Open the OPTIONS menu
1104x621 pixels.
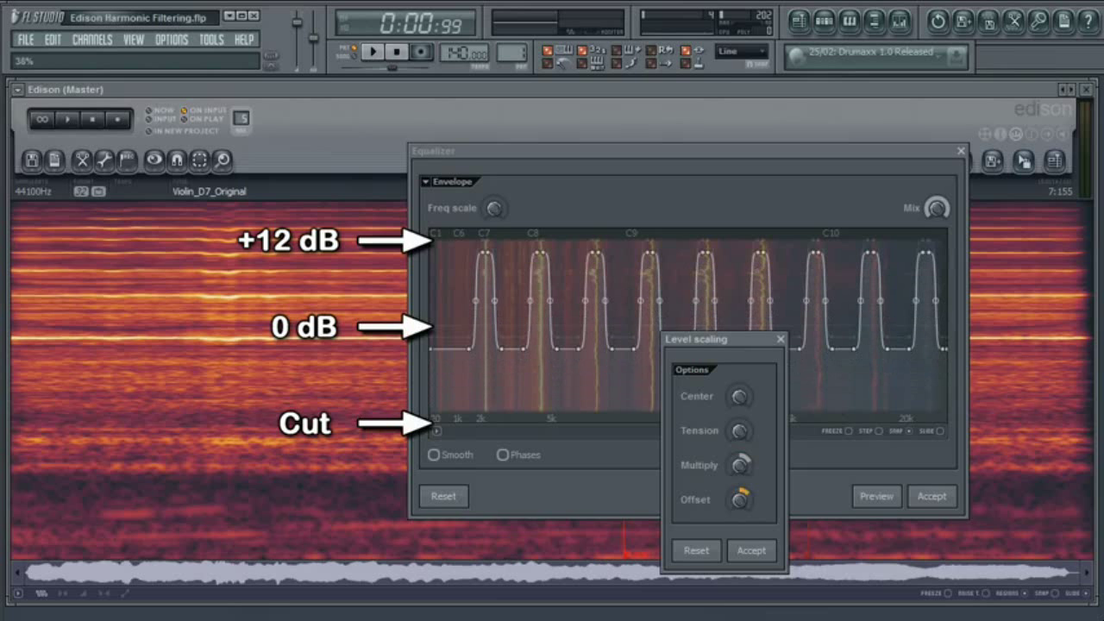tap(172, 40)
